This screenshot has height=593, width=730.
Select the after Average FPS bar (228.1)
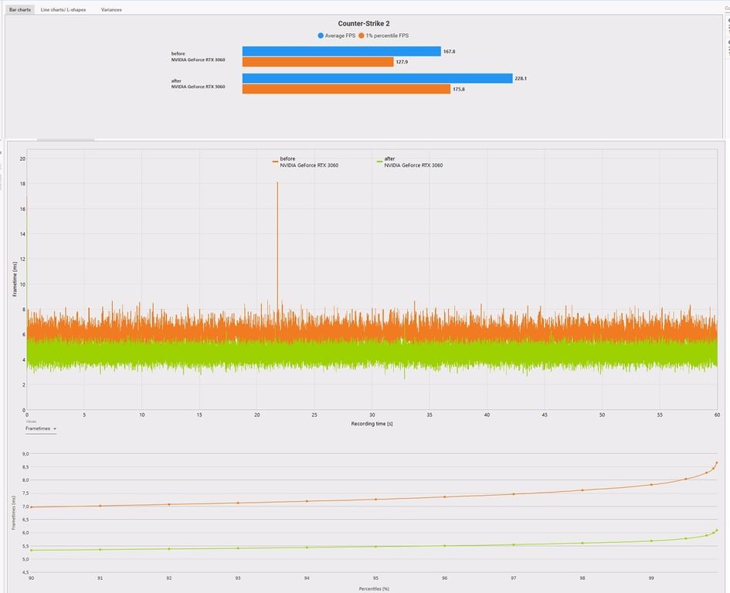(377, 79)
